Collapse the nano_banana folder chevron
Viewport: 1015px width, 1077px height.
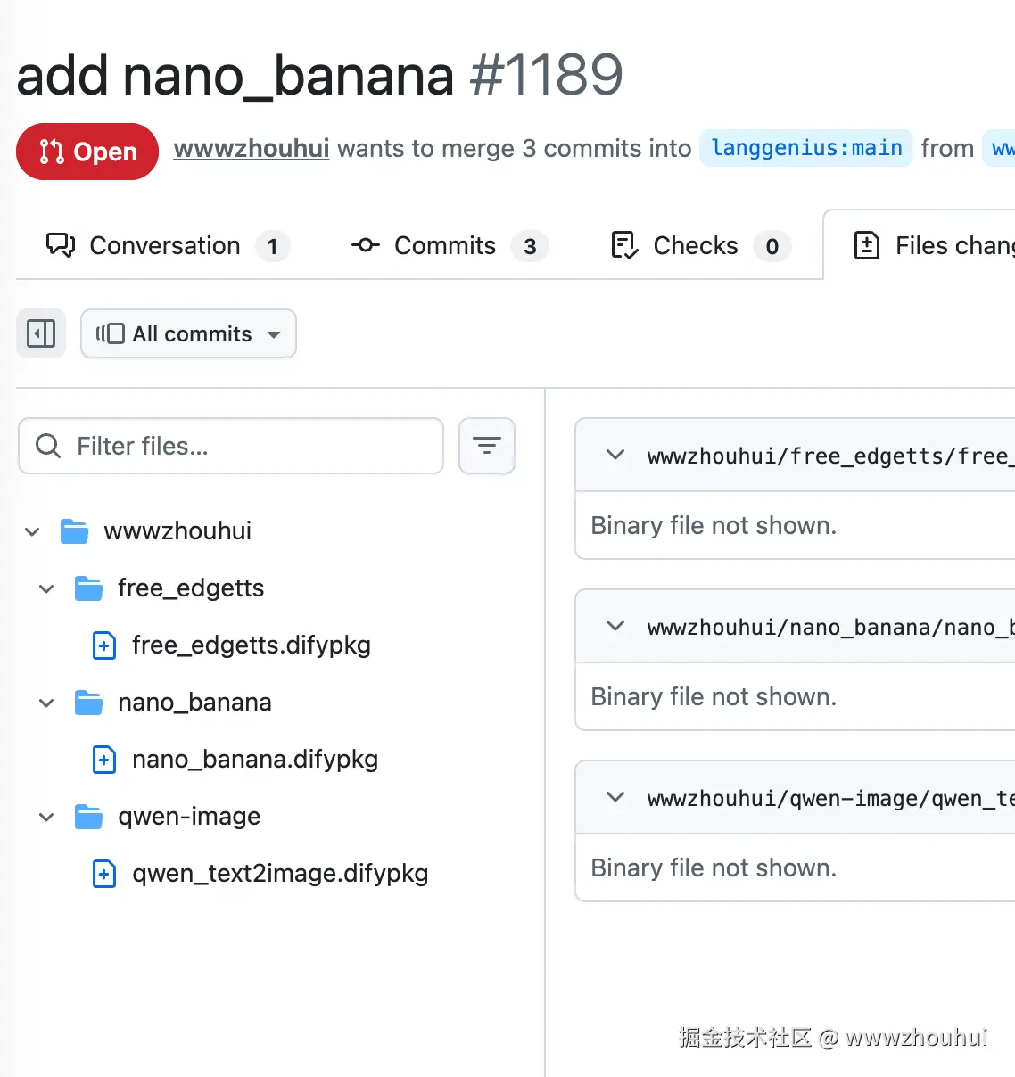(x=46, y=703)
